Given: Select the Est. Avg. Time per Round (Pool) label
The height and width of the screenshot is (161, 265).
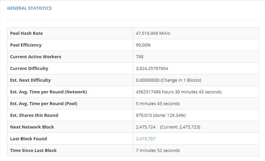Looking at the screenshot, I should point(44,103).
